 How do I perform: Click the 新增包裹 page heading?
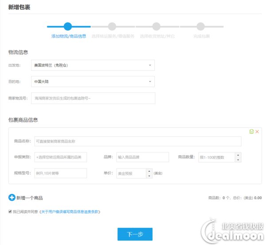(x=19, y=7)
